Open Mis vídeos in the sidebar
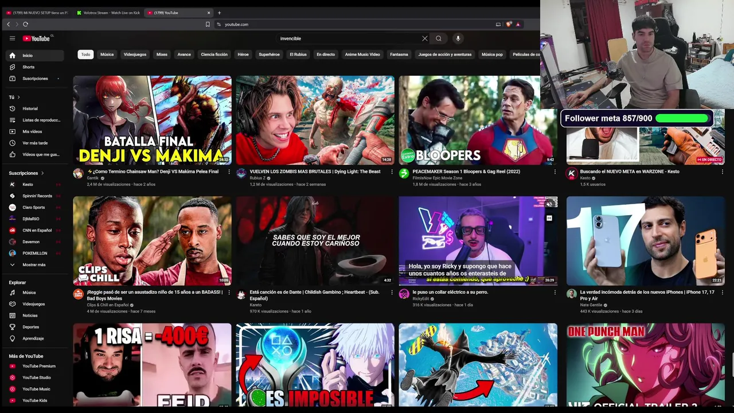Viewport: 734px width, 413px height. coord(34,131)
